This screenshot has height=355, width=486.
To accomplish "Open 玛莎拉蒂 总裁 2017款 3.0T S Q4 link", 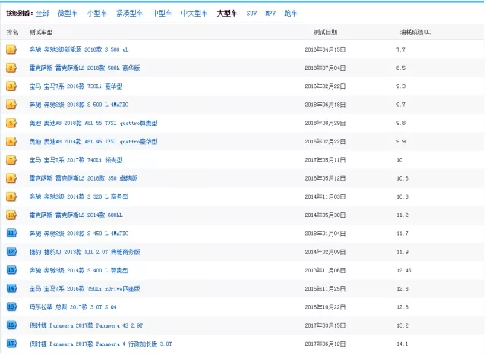I will pos(73,307).
